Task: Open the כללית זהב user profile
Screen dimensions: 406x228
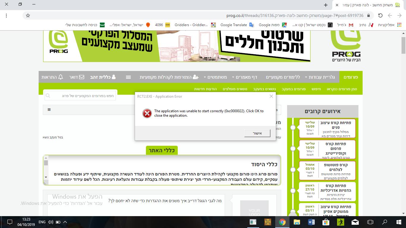Action: [103, 77]
